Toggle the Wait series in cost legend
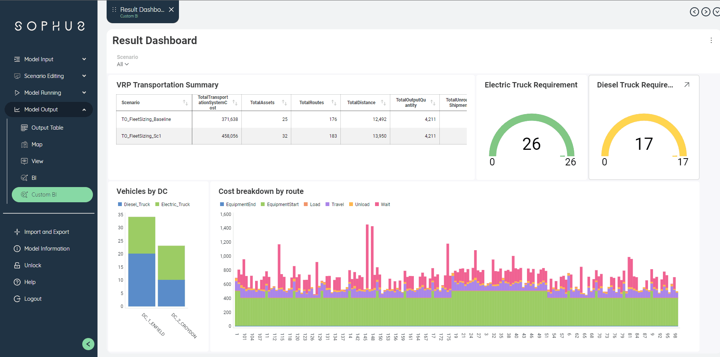The width and height of the screenshot is (720, 357). click(383, 205)
